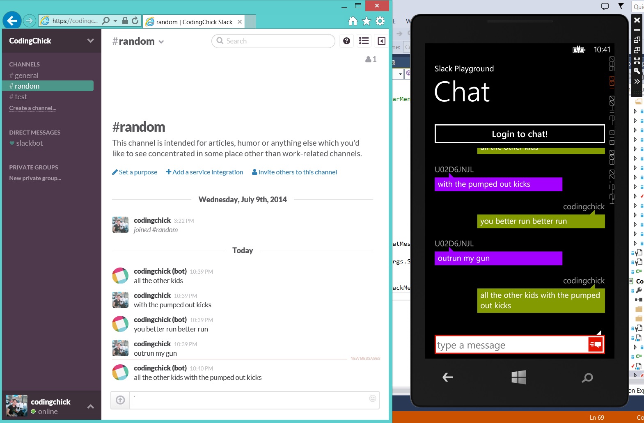Click Visual Studio notifications flag icon
This screenshot has width=644, height=423.
click(x=621, y=6)
